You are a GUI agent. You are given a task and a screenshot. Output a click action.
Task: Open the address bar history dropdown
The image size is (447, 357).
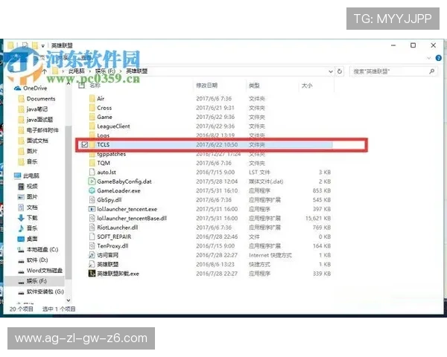click(331, 71)
